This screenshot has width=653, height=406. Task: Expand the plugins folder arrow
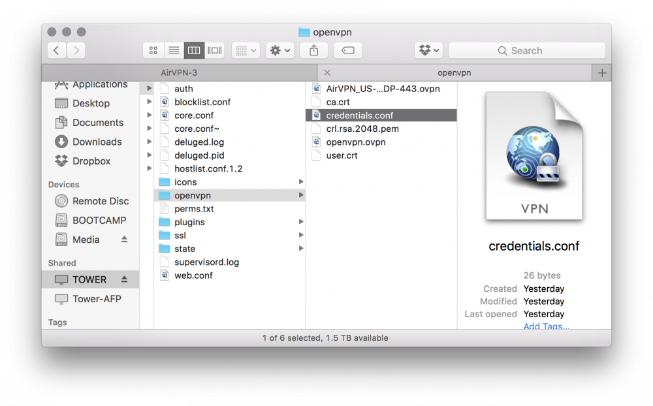pyautogui.click(x=300, y=221)
